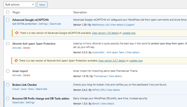Image resolution: width=187 pixels, height=107 pixels.
Task: View version 5.3.7 details for Akismet
Action: pos(112,61)
